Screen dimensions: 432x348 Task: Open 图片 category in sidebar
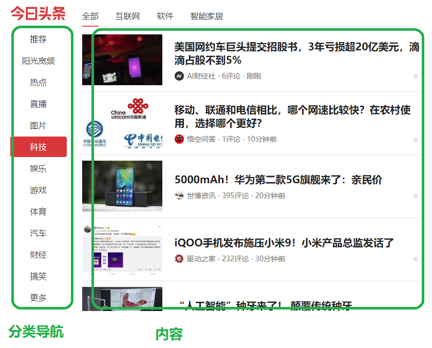(x=39, y=126)
